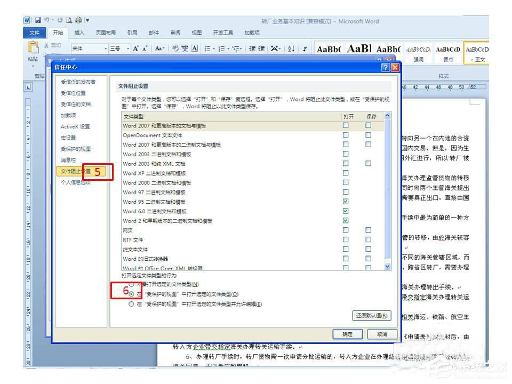Image resolution: width=512 pixels, height=384 pixels.
Task: Select the Grow Font icon
Action: (x=136, y=48)
